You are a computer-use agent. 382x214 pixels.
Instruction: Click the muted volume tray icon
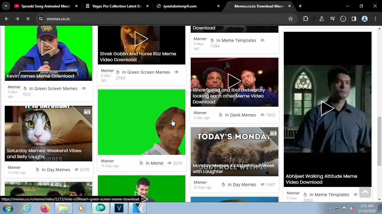(x=352, y=208)
